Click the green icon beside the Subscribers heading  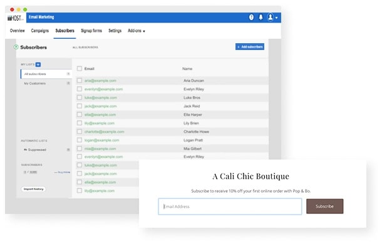click(16, 47)
